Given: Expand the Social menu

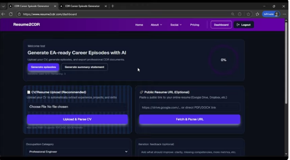Looking at the screenshot, I should (x=176, y=25).
